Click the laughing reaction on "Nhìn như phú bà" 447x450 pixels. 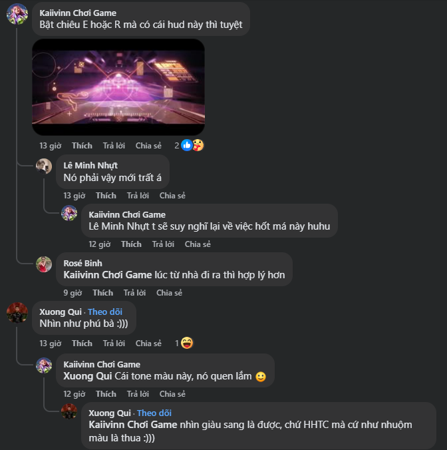click(187, 343)
